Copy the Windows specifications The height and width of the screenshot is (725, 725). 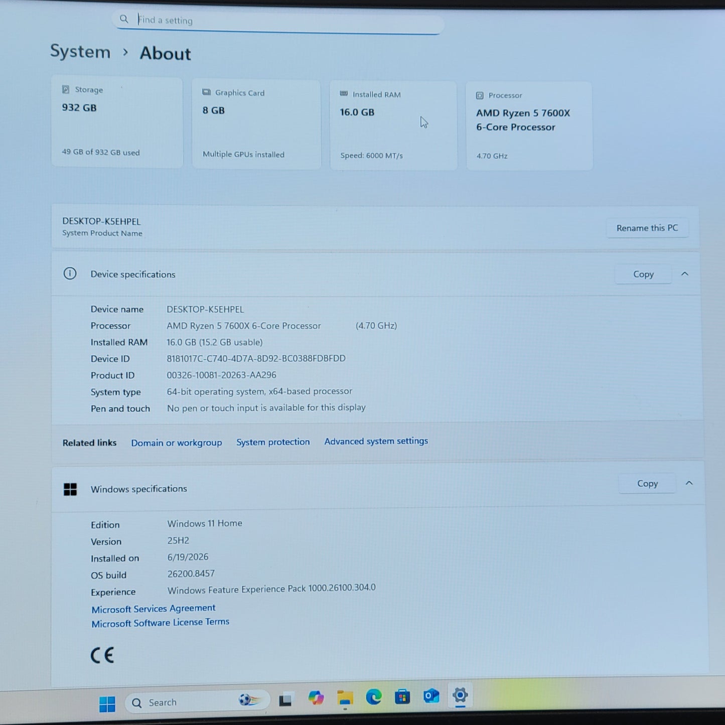pyautogui.click(x=647, y=484)
